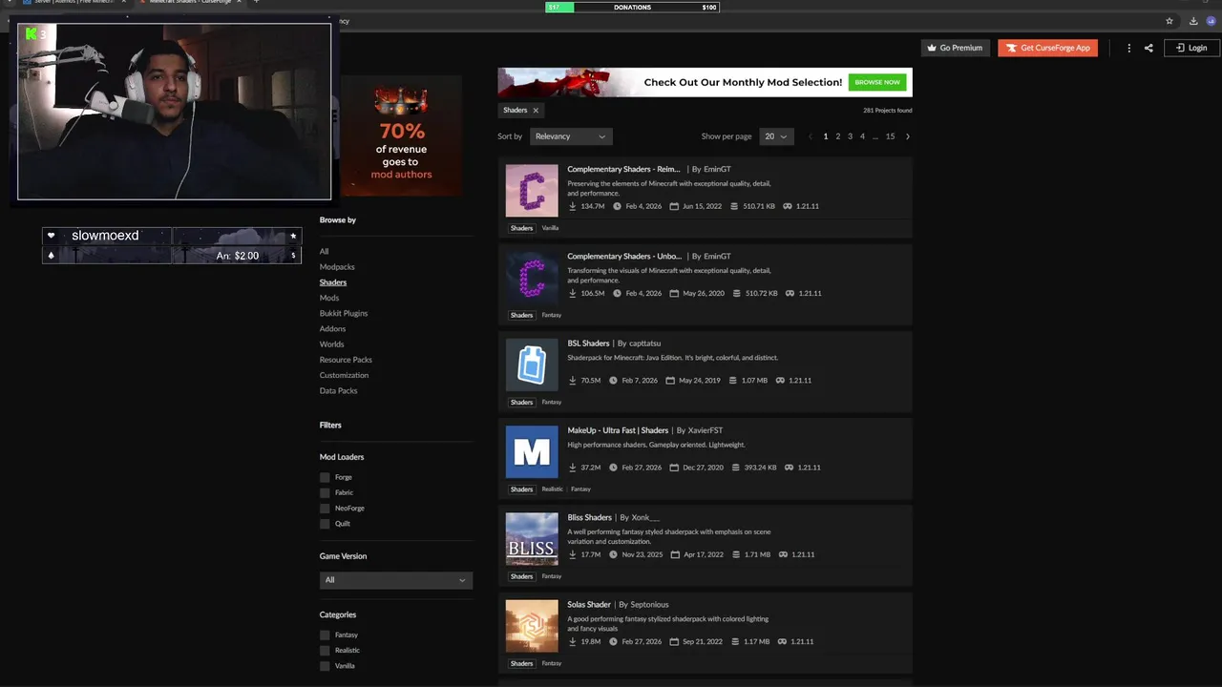Open the Sort by Relevancy dropdown
The width and height of the screenshot is (1222, 687).
571,136
